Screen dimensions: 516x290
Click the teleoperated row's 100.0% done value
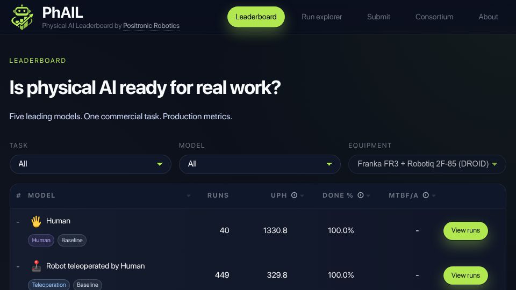[x=341, y=275]
